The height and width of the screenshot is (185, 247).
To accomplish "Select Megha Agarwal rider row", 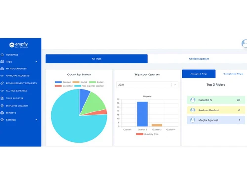I will 216,120.
